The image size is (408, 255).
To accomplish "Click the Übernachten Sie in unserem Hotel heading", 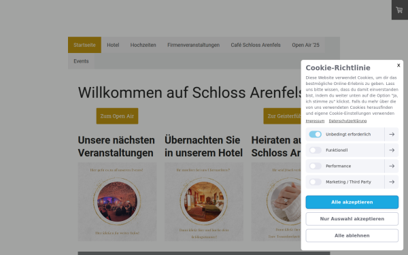I will [x=203, y=146].
